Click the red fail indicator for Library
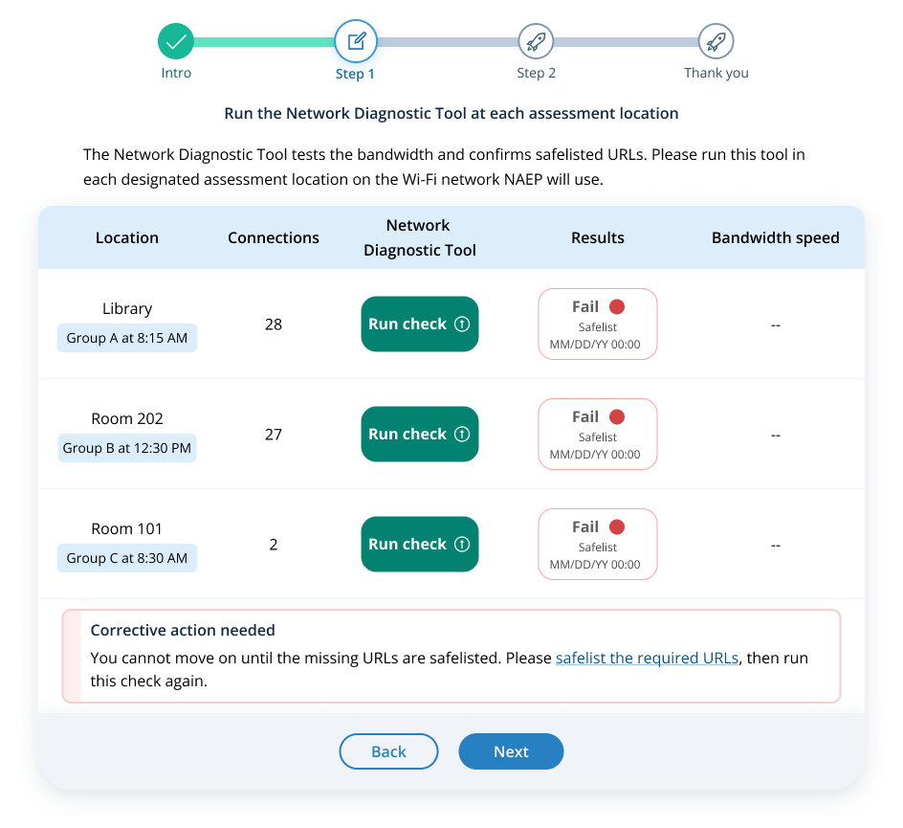This screenshot has height=828, width=903. (617, 307)
